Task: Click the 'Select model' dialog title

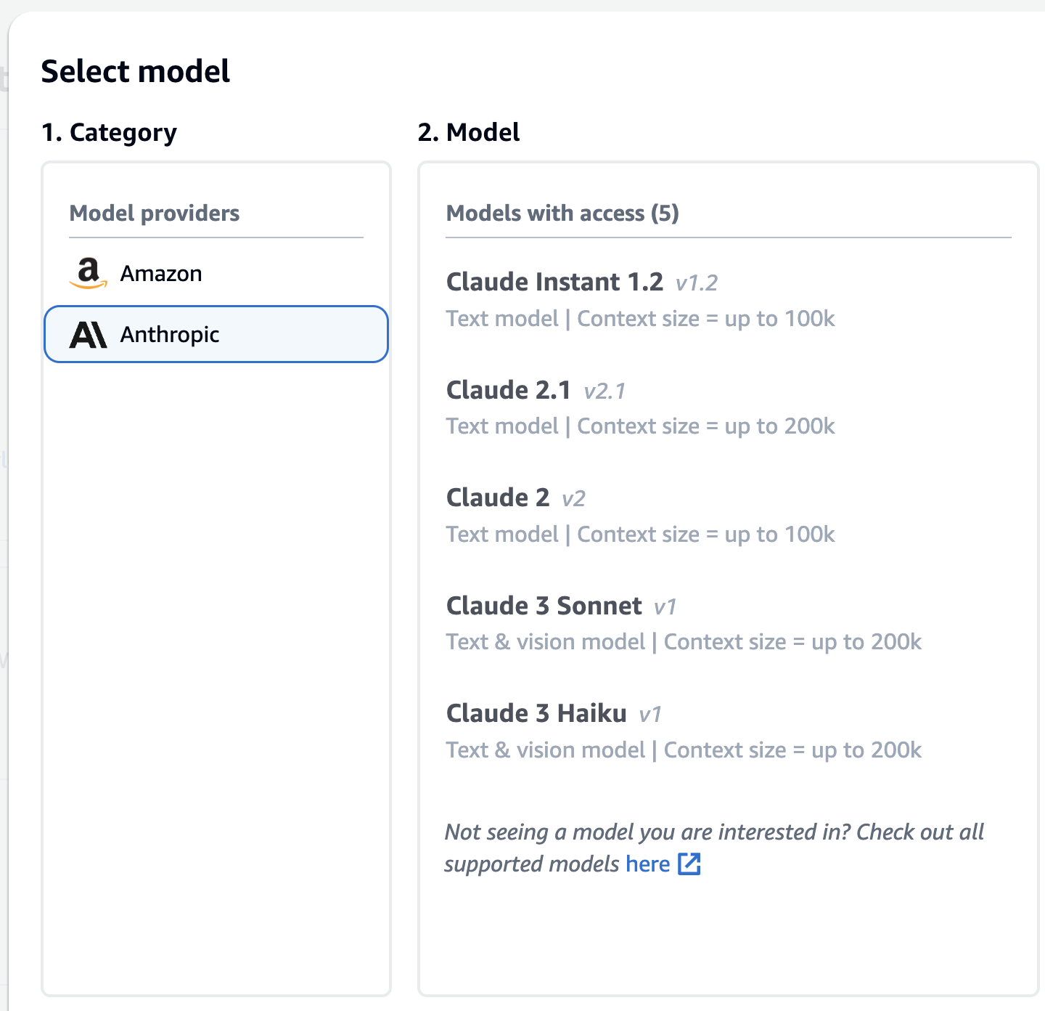Action: point(135,71)
